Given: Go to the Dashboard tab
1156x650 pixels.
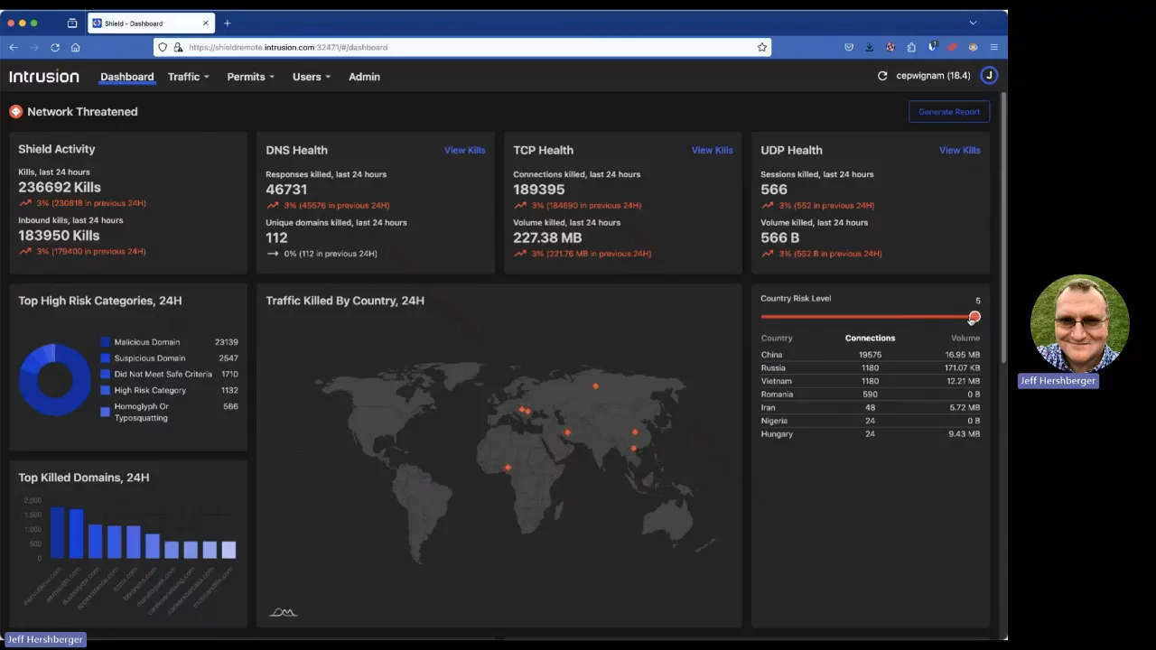Looking at the screenshot, I should click(126, 77).
